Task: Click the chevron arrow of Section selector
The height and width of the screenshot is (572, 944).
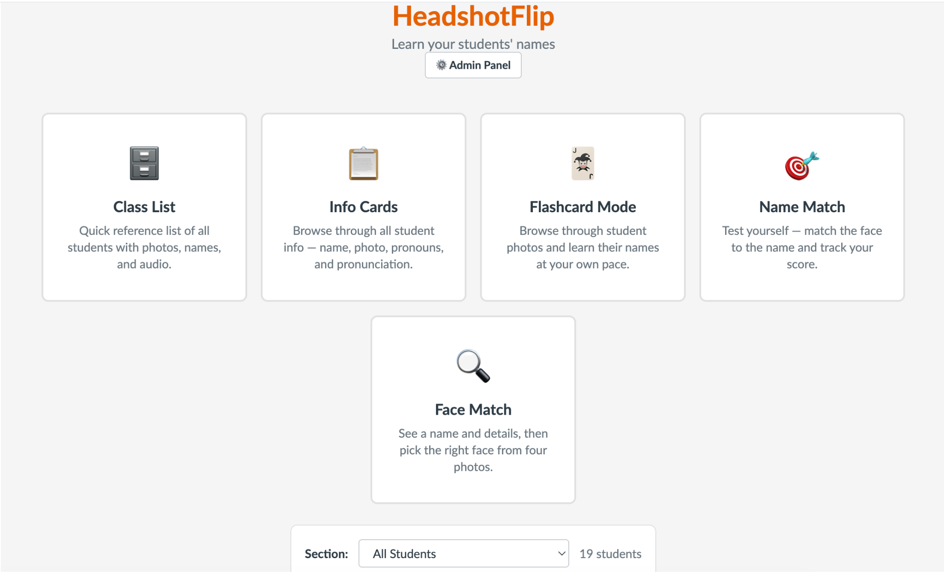Action: coord(561,554)
